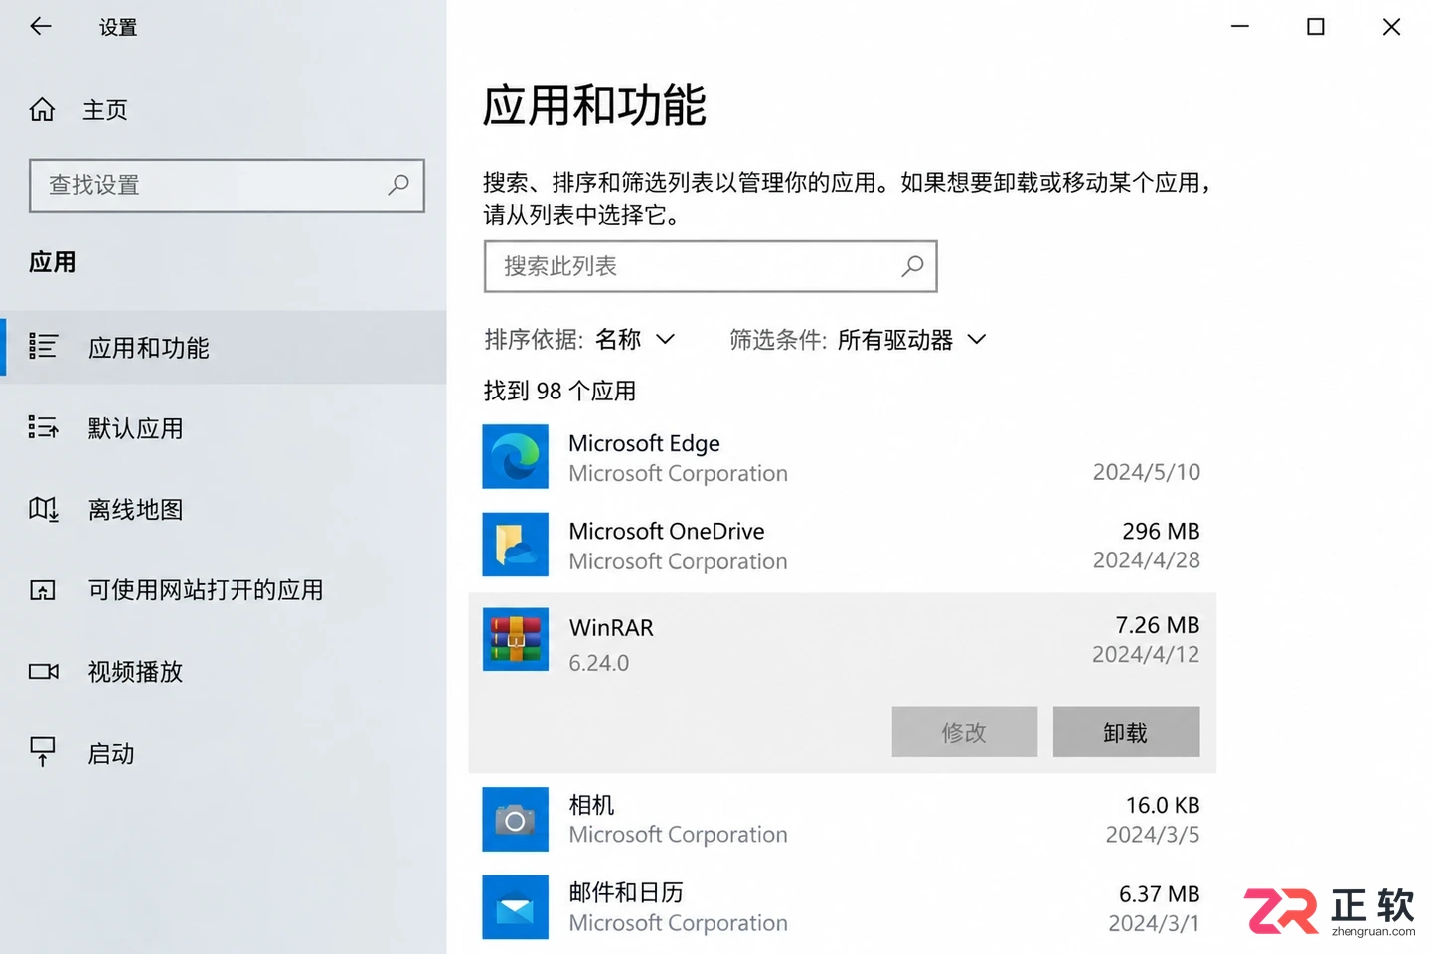Screen dimensions: 1431x954
Task: Click the magnifier icon in 搜索此列表 box
Action: pos(912,266)
